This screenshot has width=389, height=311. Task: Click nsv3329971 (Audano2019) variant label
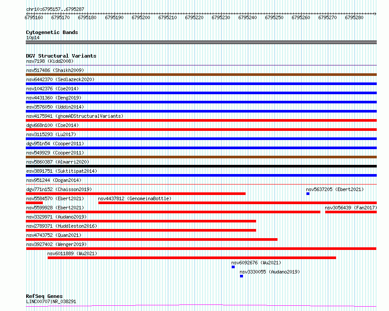point(56,217)
